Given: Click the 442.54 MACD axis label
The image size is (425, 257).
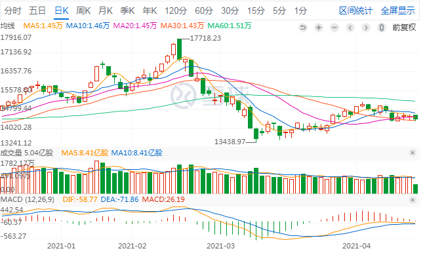Looking at the screenshot, I should pos(12,210).
